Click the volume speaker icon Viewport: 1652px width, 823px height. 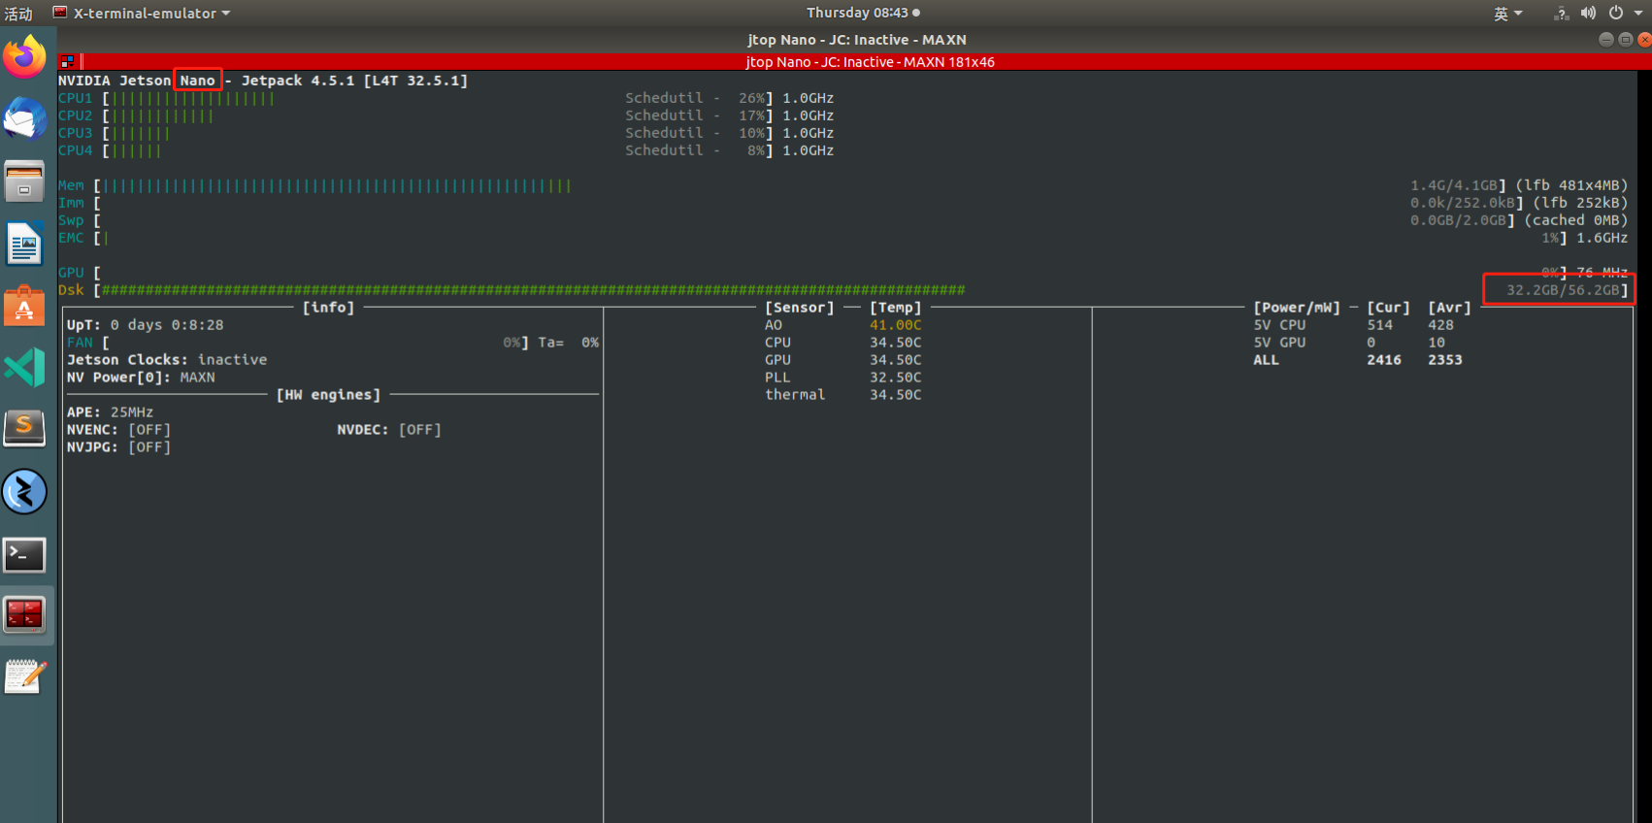pyautogui.click(x=1588, y=13)
